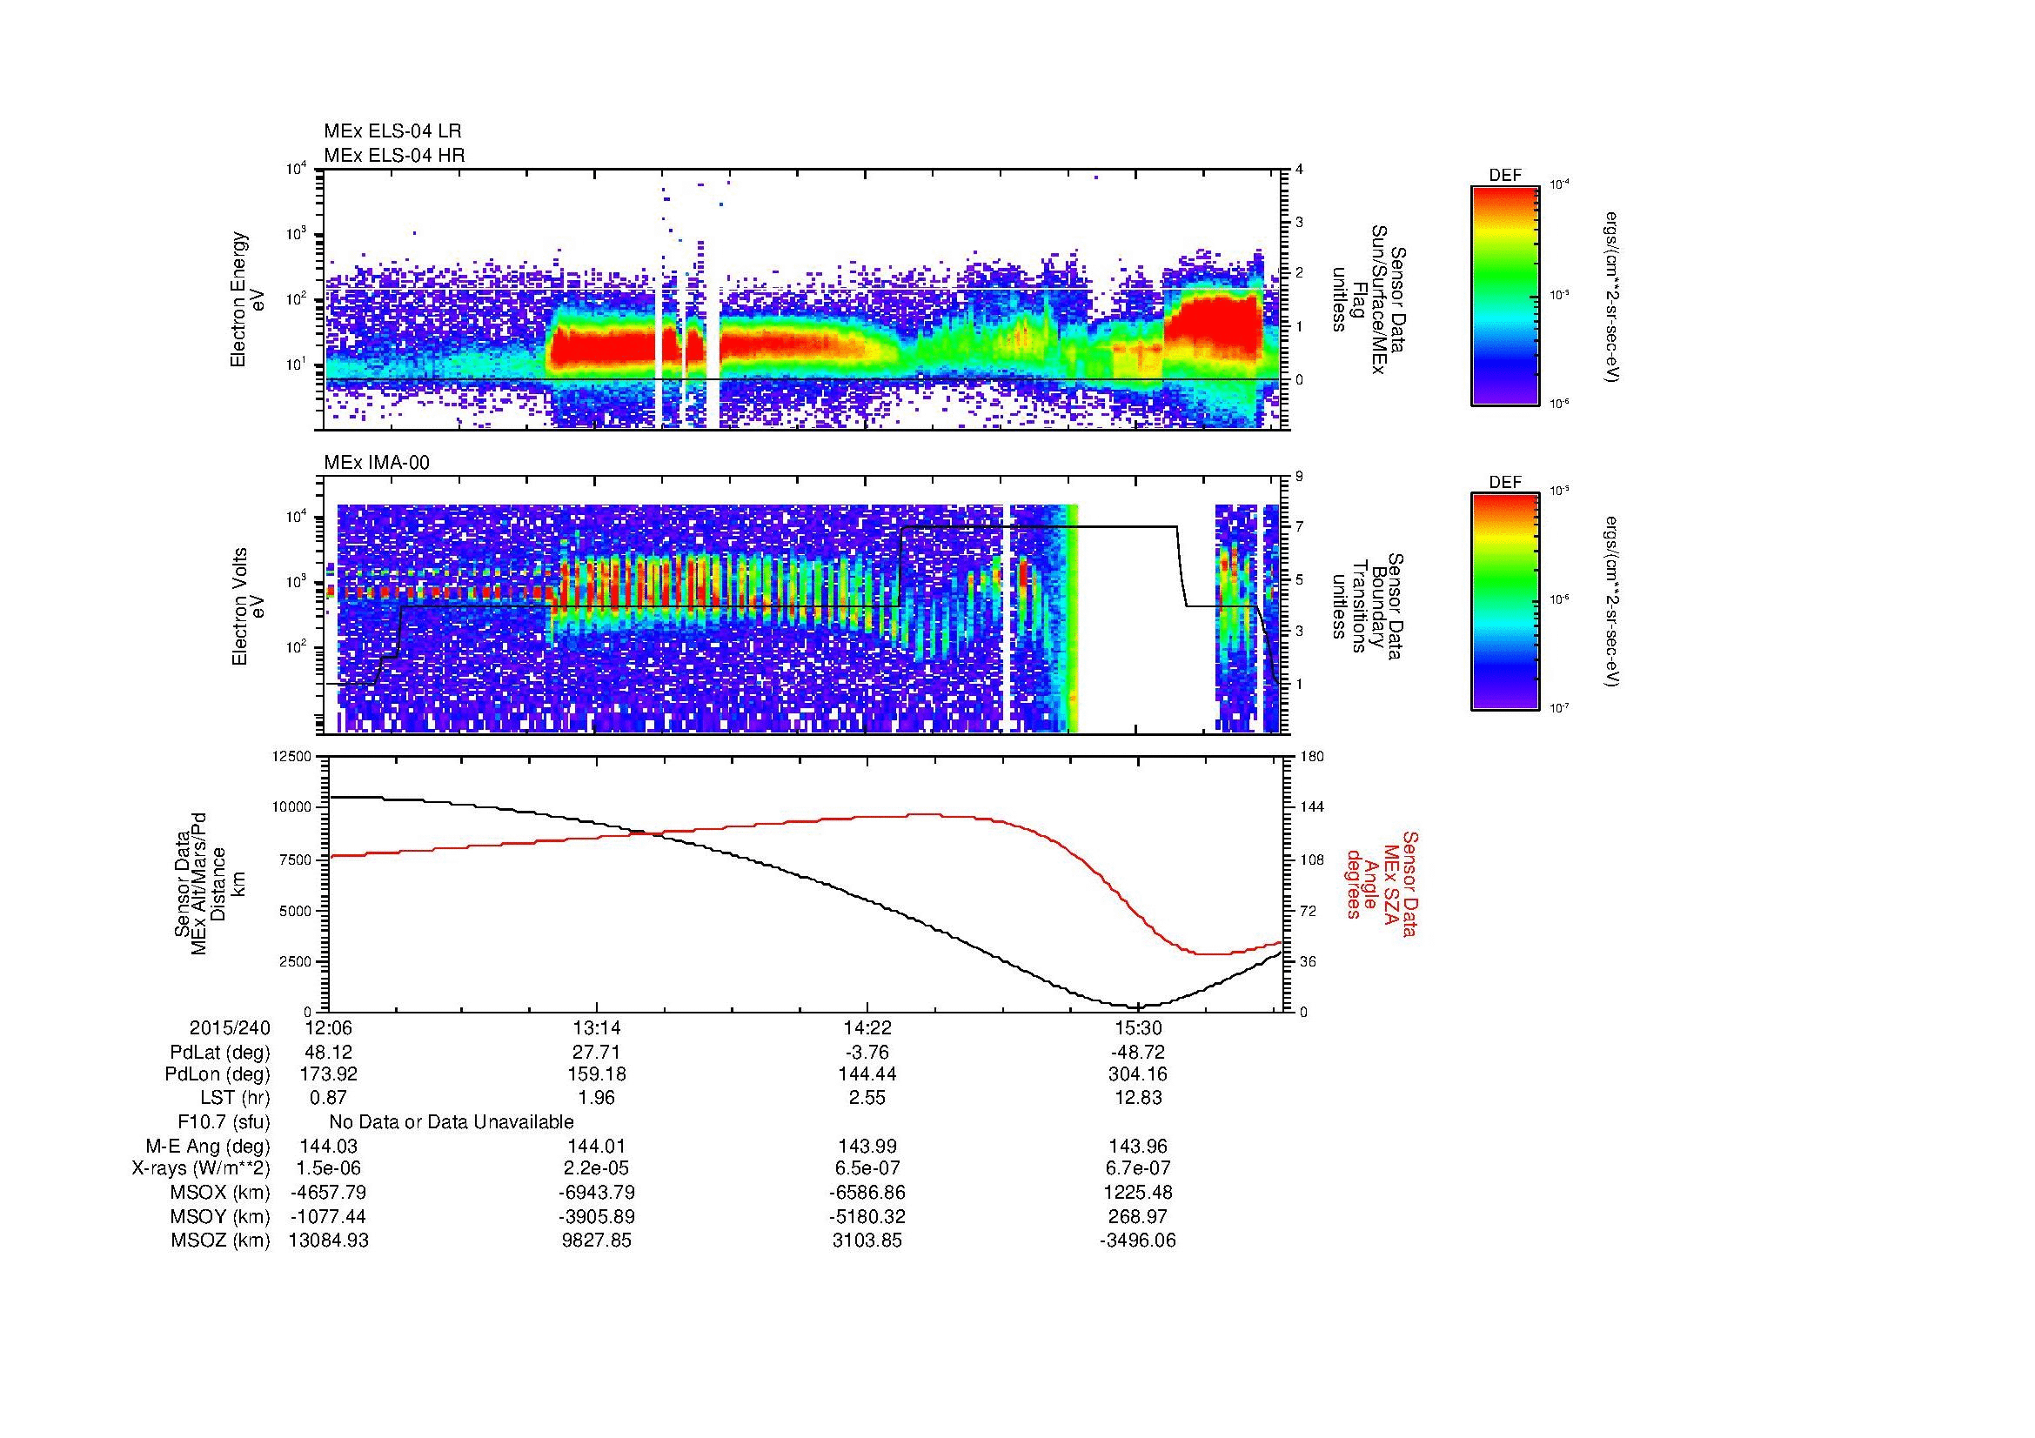Click the 15:30 time axis label
Image resolution: width=2035 pixels, height=1438 pixels.
click(1137, 1027)
